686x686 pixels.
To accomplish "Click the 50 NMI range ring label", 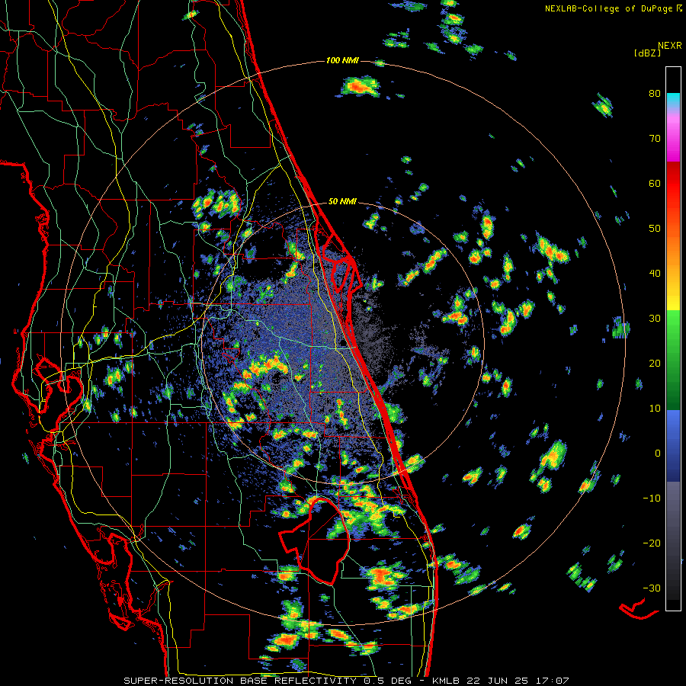I will pyautogui.click(x=342, y=202).
